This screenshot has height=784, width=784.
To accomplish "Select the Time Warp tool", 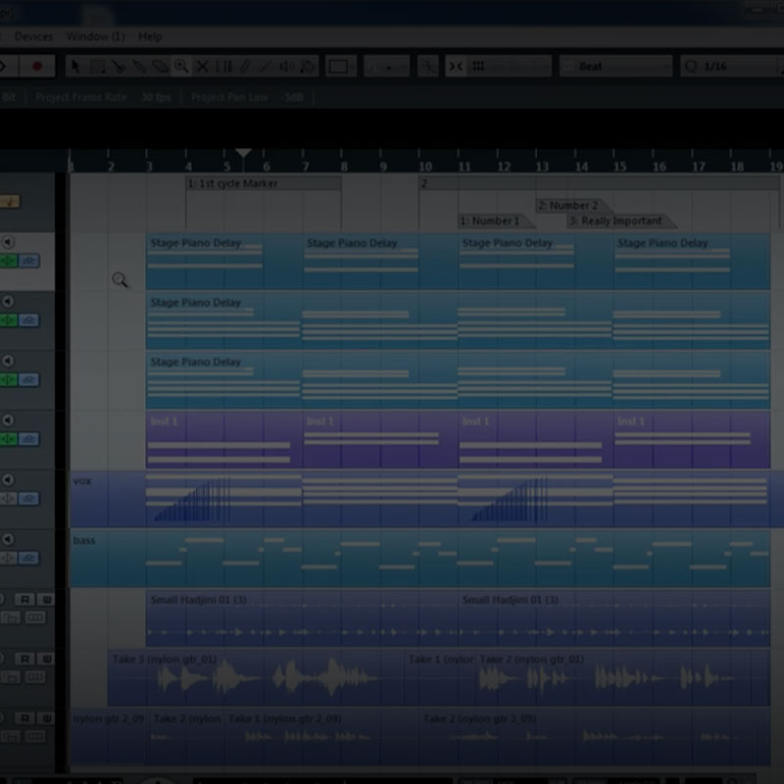I will coord(223,66).
